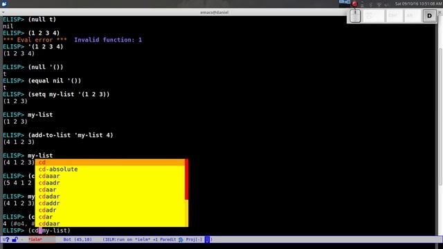Click the 'Paredit' minor mode indicator
The width and height of the screenshot is (443, 249).
(168, 239)
